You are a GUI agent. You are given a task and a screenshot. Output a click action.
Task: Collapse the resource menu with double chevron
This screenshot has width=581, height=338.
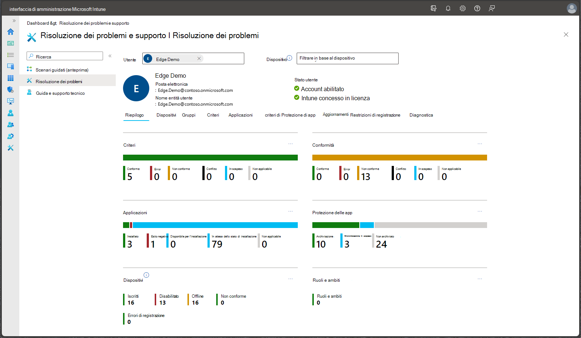(x=110, y=56)
